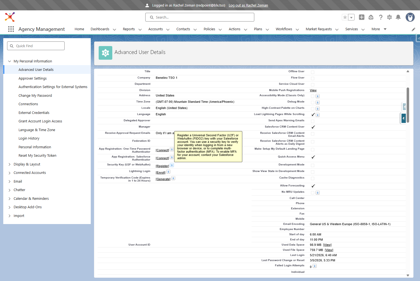Click info icon for No MRU Updates
Image resolution: width=420 pixels, height=281 pixels.
[318, 192]
